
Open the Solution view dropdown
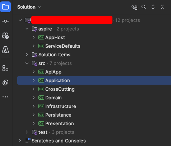29,7
